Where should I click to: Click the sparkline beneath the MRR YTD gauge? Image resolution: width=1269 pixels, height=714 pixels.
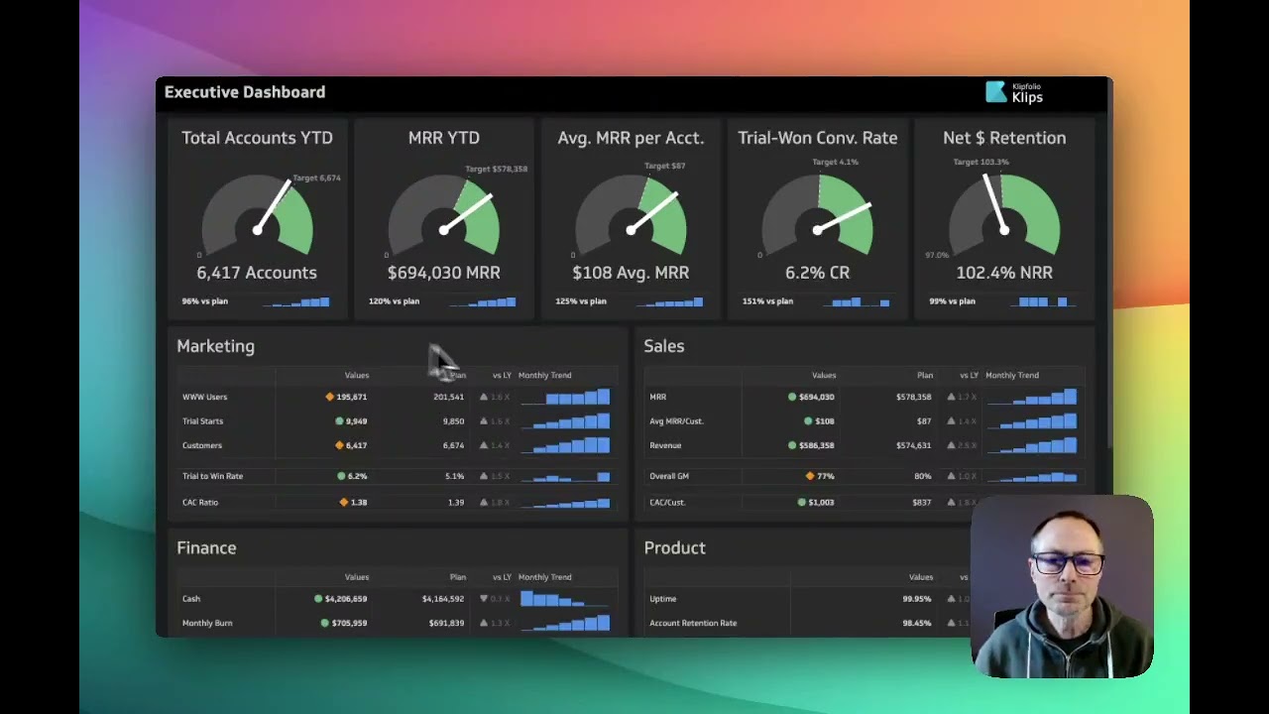pos(484,301)
